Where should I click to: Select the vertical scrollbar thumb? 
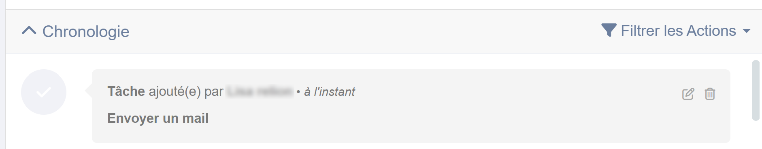(756, 90)
